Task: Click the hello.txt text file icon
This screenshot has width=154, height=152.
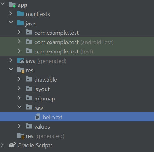Action: pos(37,117)
